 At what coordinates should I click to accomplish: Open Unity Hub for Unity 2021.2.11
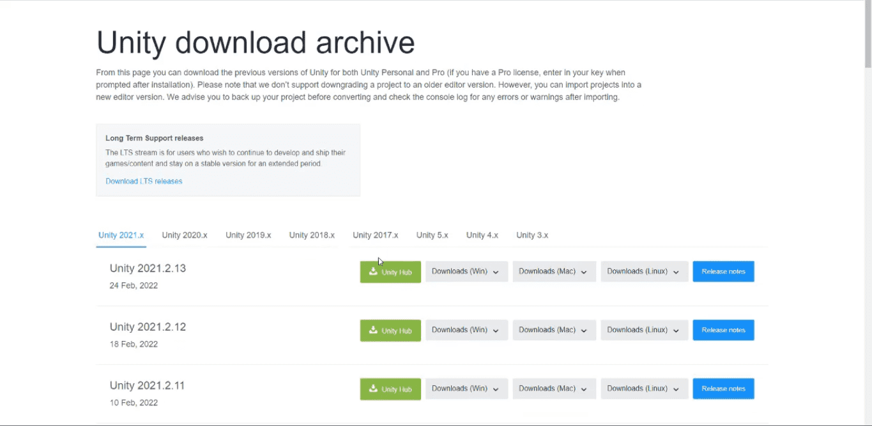tap(390, 390)
